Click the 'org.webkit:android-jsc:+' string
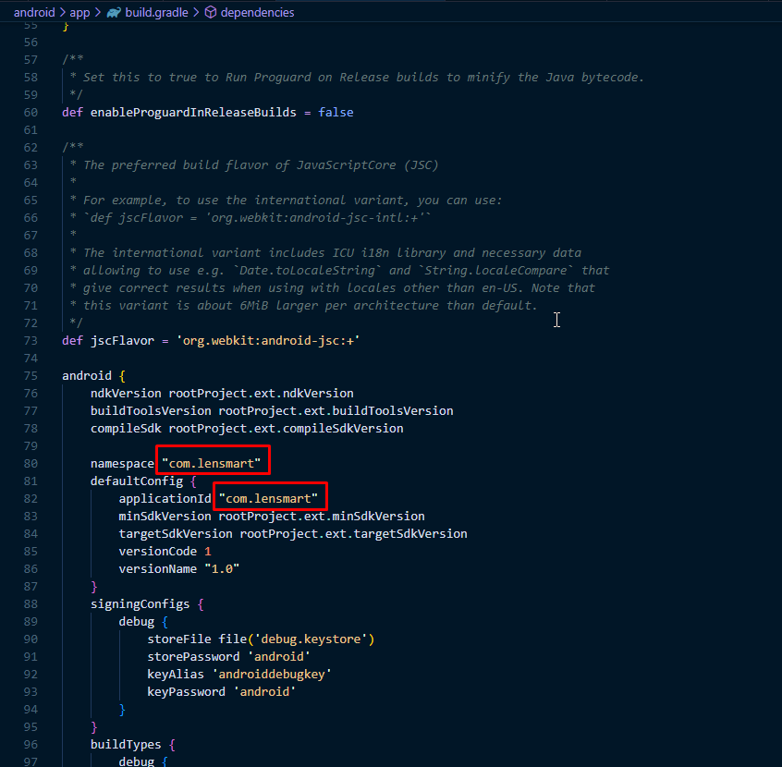This screenshot has height=767, width=782. (x=282, y=341)
